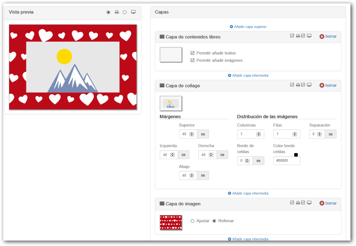This screenshot has width=356, height=246.
Task: Click the Izquierda margin stepper arrows
Action: coord(172,155)
